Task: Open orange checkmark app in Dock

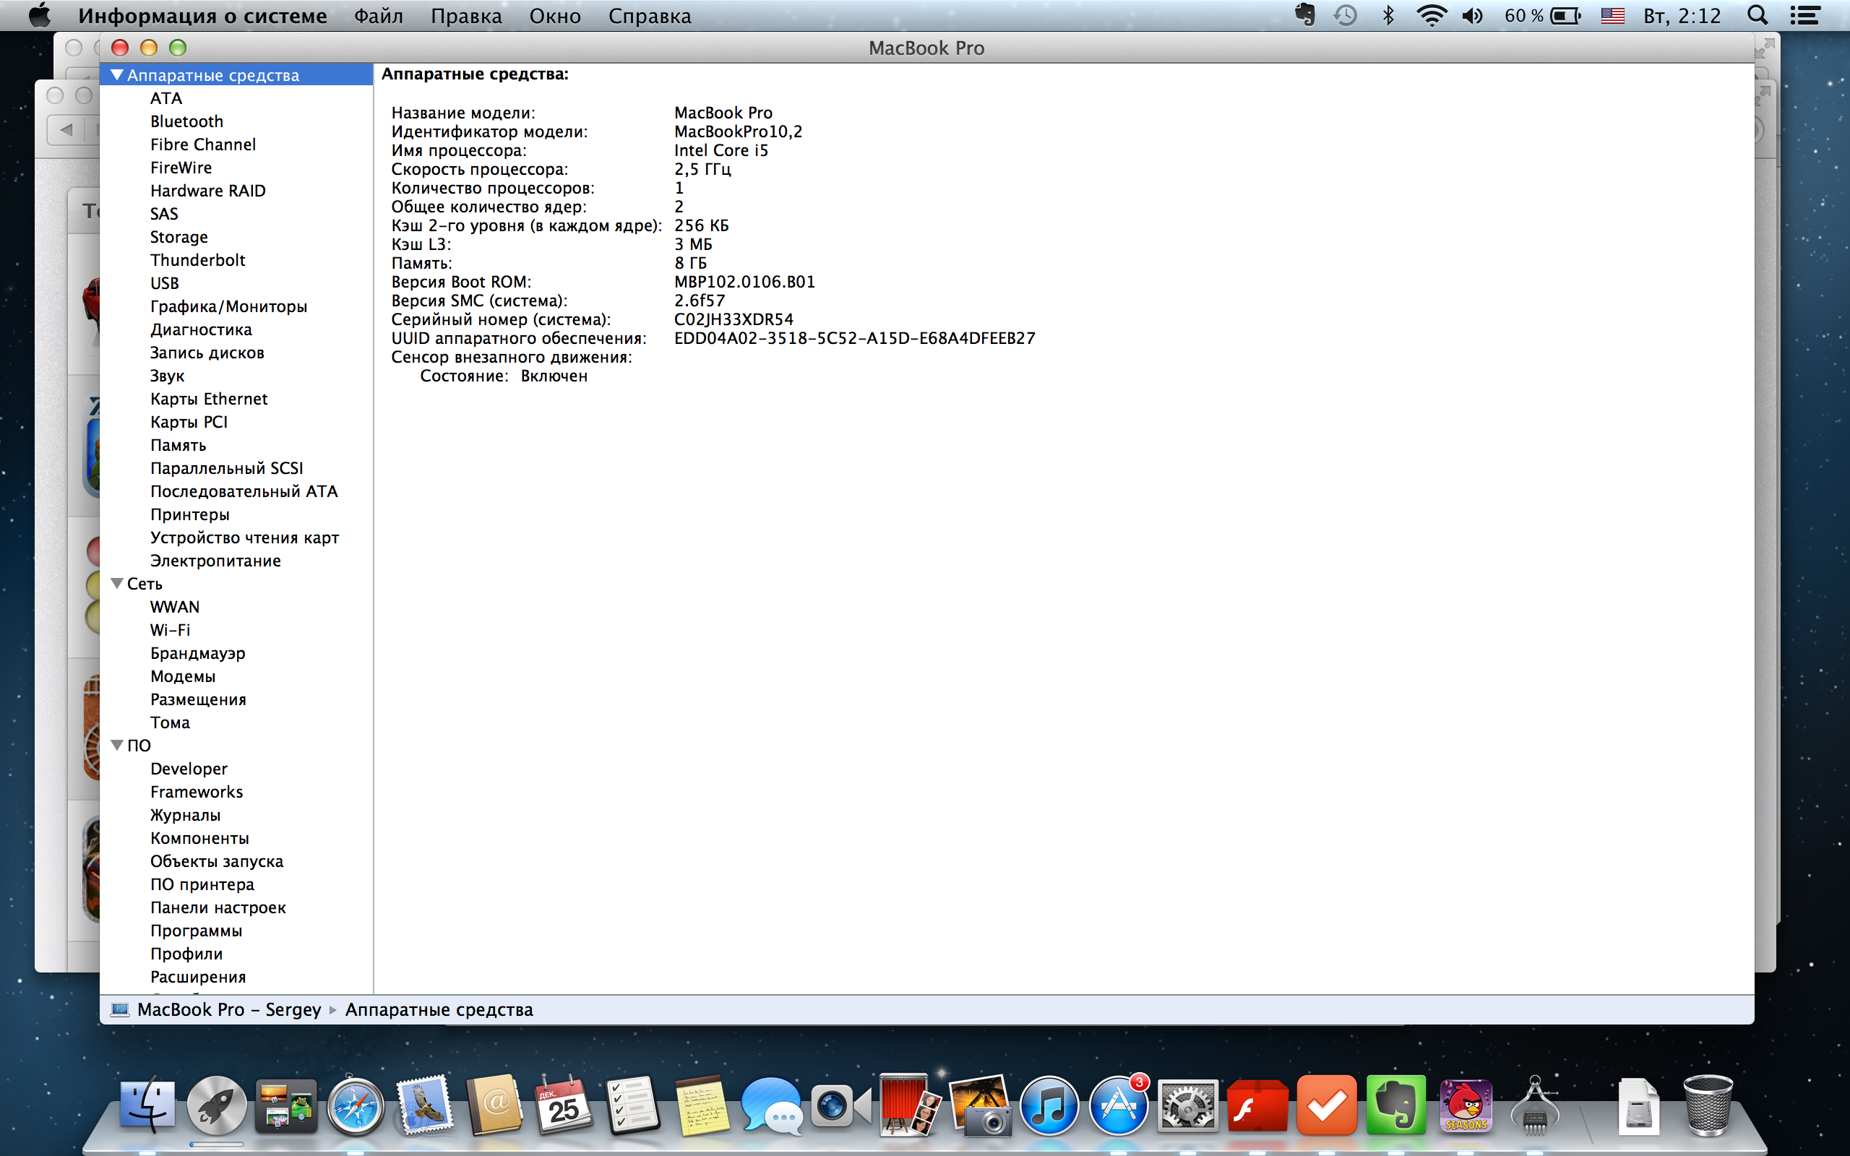Action: coord(1326,1105)
